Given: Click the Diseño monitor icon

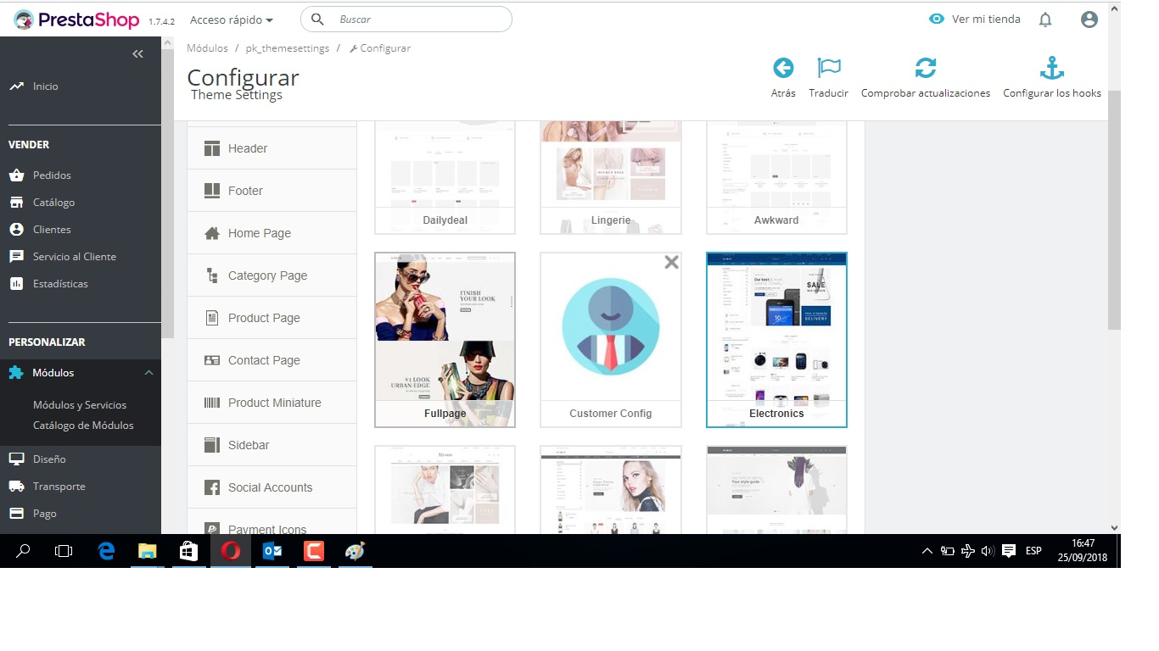Looking at the screenshot, I should point(16,459).
